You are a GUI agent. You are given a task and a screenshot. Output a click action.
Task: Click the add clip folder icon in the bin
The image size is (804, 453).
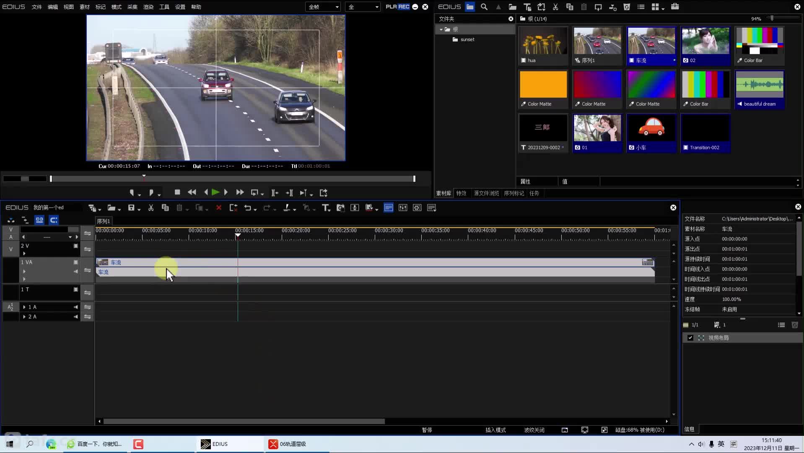tap(513, 7)
